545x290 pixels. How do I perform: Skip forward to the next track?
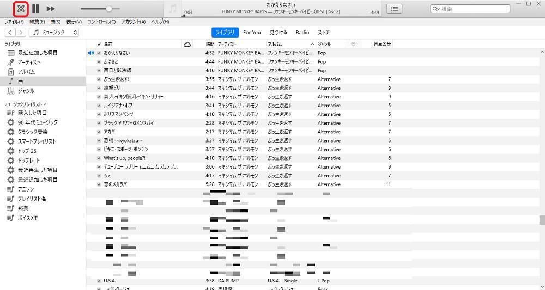point(51,9)
